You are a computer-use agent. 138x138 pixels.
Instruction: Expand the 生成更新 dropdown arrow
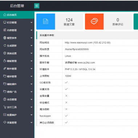(x=32, y=45)
